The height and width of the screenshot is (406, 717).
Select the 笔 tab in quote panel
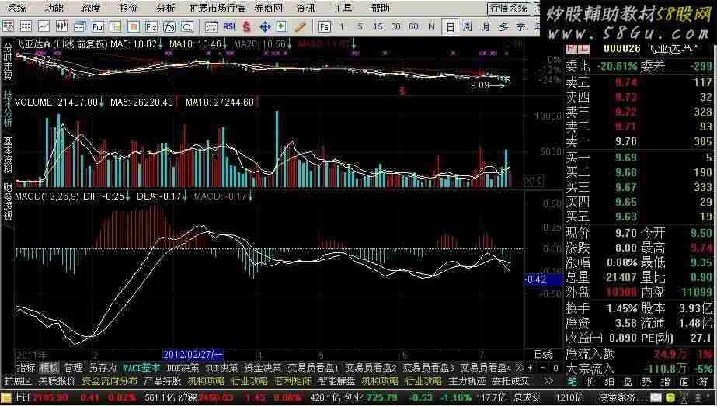pos(572,380)
